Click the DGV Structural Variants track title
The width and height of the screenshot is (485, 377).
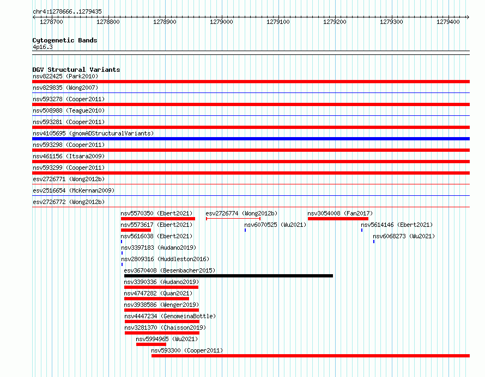point(76,70)
